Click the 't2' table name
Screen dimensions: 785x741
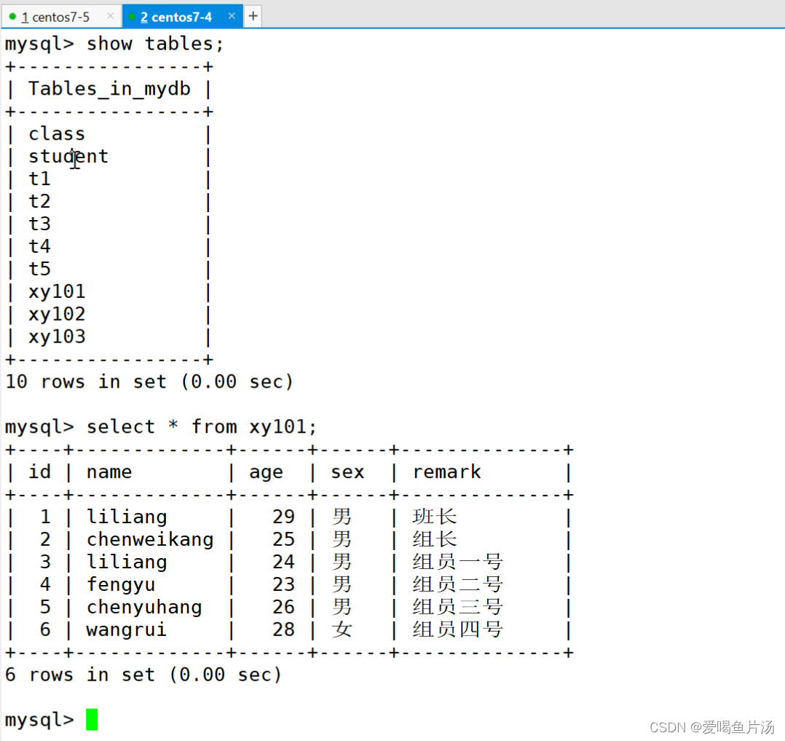click(x=39, y=201)
